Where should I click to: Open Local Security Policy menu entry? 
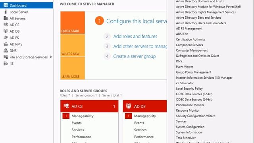189,89
